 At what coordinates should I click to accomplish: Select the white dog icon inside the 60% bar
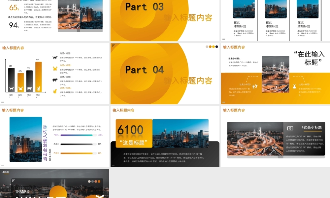click(x=11, y=89)
